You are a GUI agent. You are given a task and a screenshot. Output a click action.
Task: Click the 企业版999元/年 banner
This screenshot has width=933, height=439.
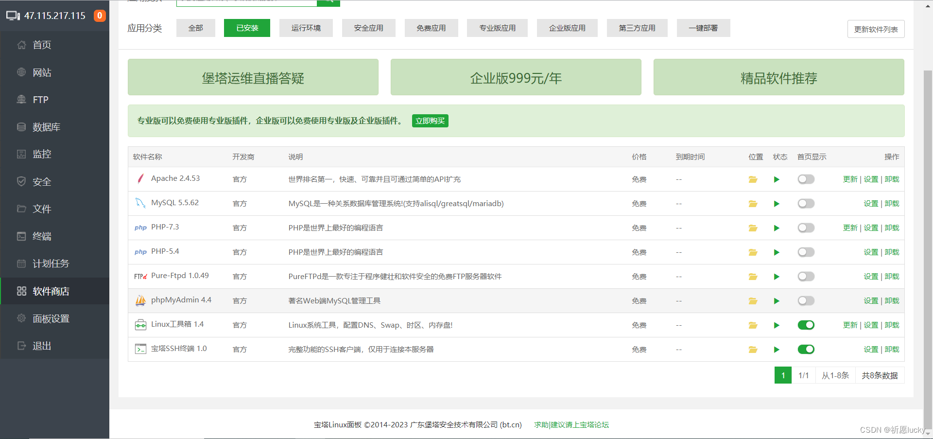(516, 77)
